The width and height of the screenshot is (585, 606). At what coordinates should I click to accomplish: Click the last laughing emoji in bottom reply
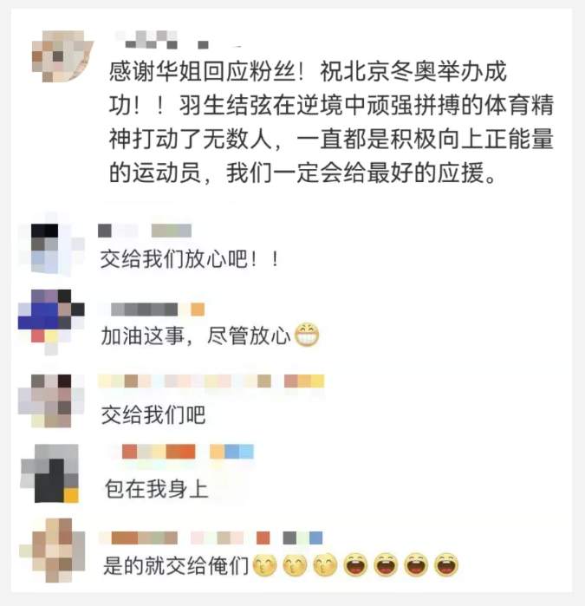tap(446, 565)
